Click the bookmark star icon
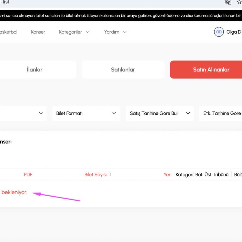242x242 pixels. pyautogui.click(x=239, y=2)
